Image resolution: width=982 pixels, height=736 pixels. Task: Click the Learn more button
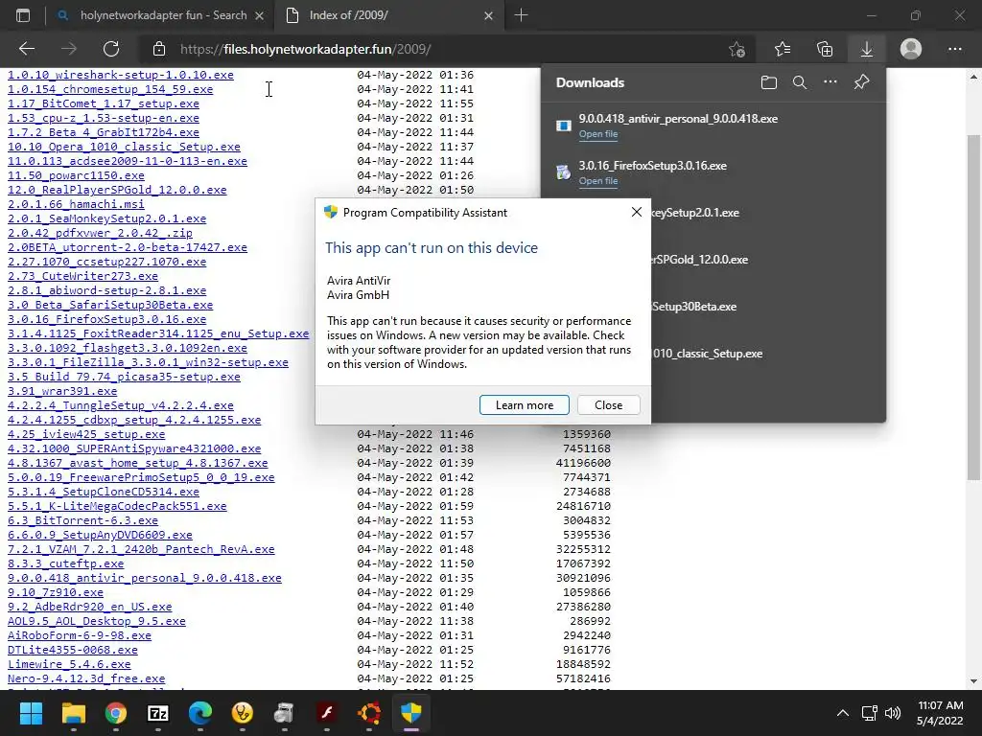[x=525, y=405]
